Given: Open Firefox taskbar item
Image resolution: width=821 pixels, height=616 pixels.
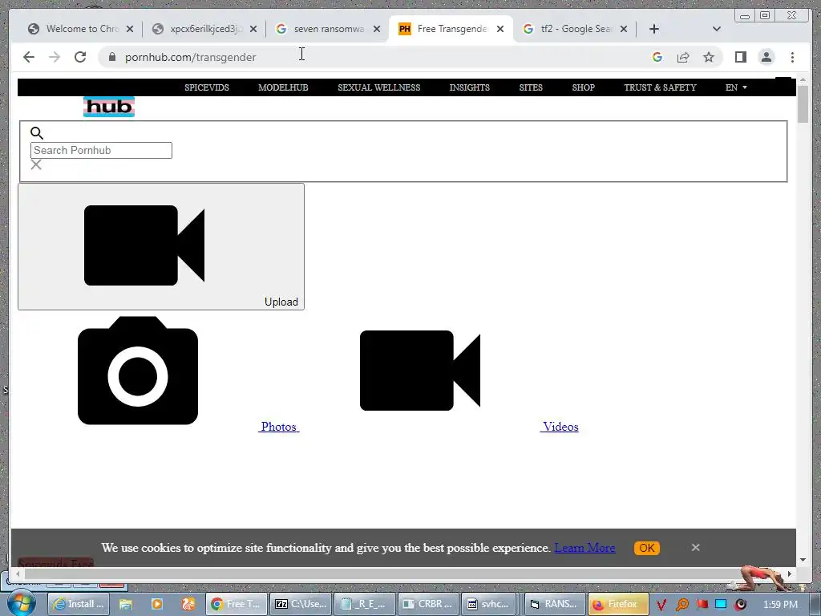Looking at the screenshot, I should pos(618,604).
